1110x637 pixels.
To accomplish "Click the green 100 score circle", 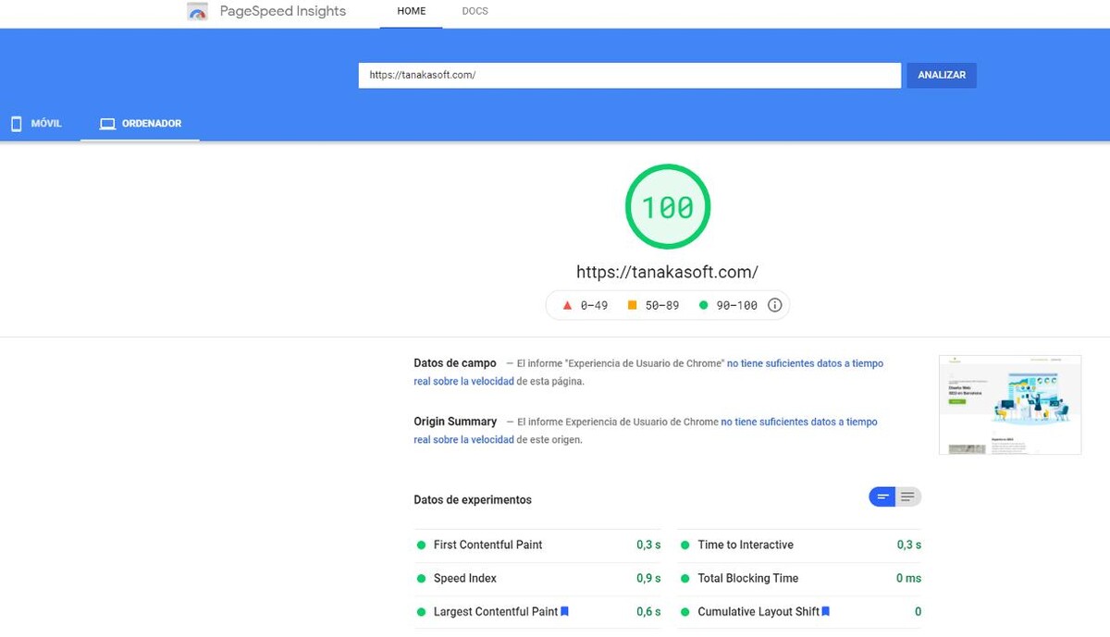I will 667,207.
